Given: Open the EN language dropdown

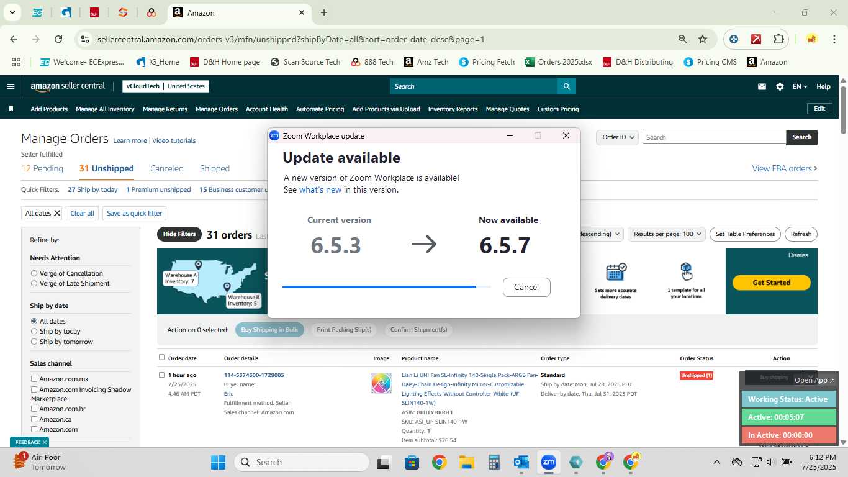Looking at the screenshot, I should point(800,86).
